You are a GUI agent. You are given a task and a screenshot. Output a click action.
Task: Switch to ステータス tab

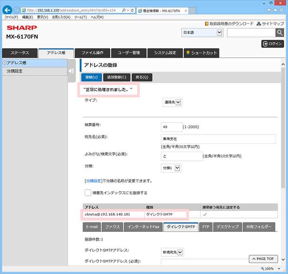20,53
